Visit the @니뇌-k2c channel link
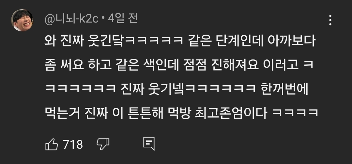This screenshot has height=164, width=352. [x=72, y=19]
